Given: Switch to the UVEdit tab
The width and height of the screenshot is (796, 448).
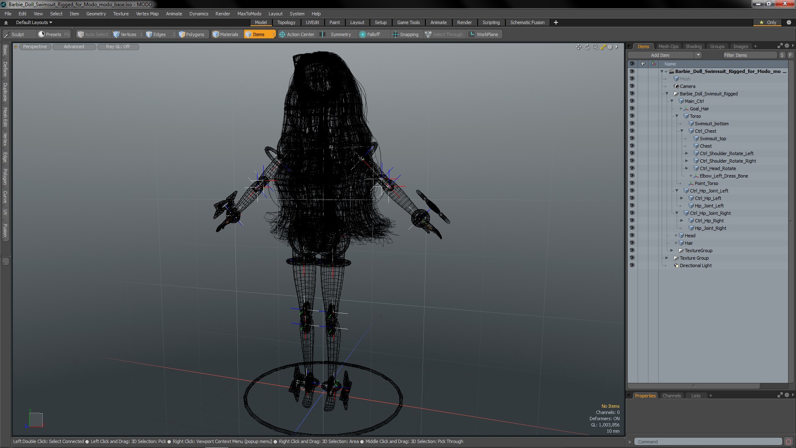Looking at the screenshot, I should [x=313, y=22].
